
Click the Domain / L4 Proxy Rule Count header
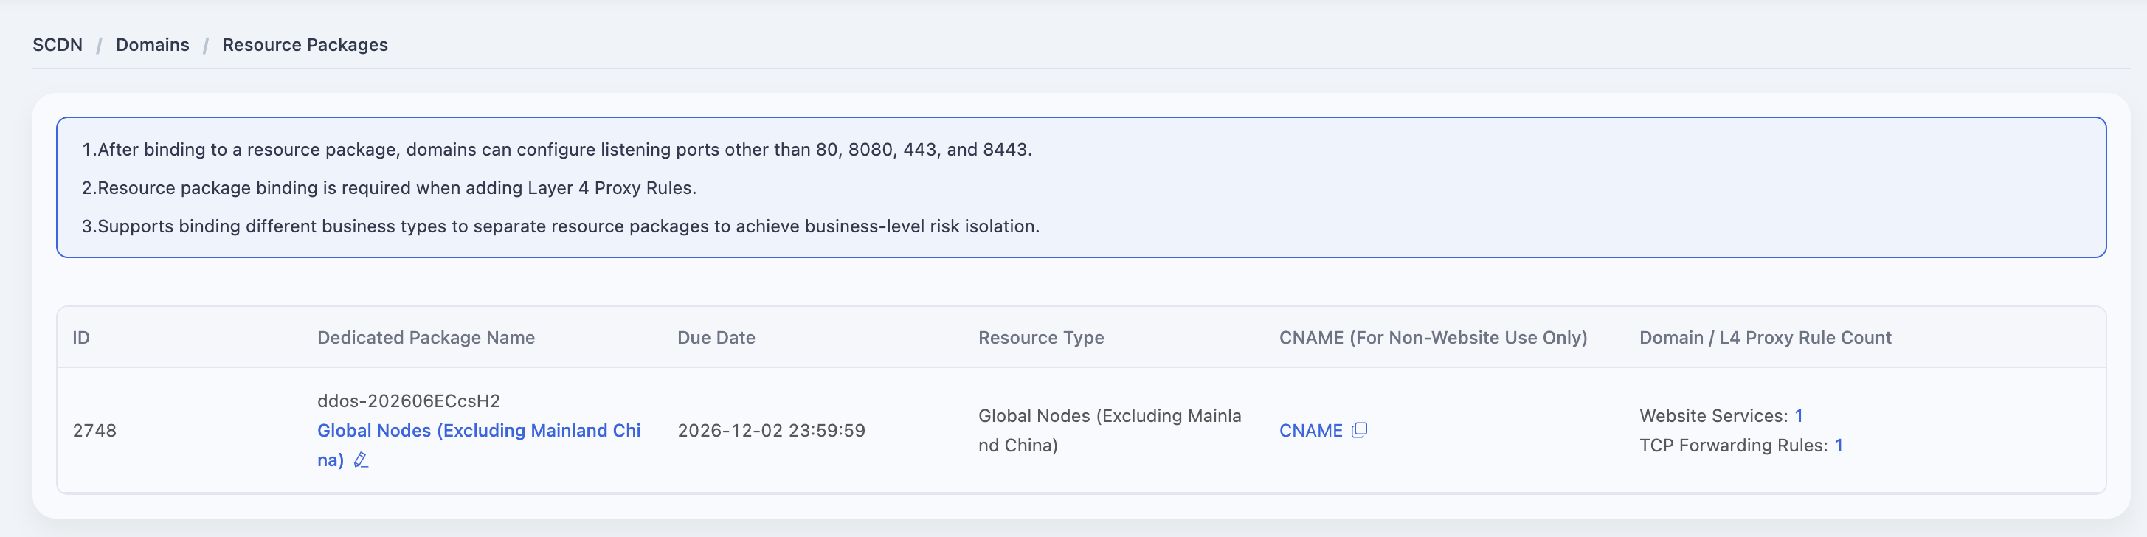[x=1766, y=338]
